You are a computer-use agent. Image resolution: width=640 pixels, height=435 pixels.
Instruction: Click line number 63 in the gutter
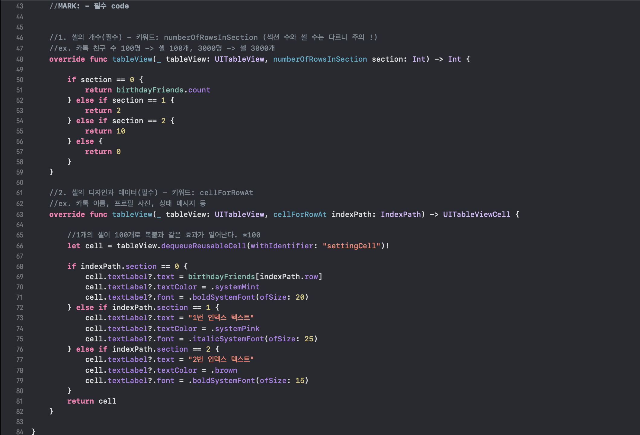coord(20,214)
